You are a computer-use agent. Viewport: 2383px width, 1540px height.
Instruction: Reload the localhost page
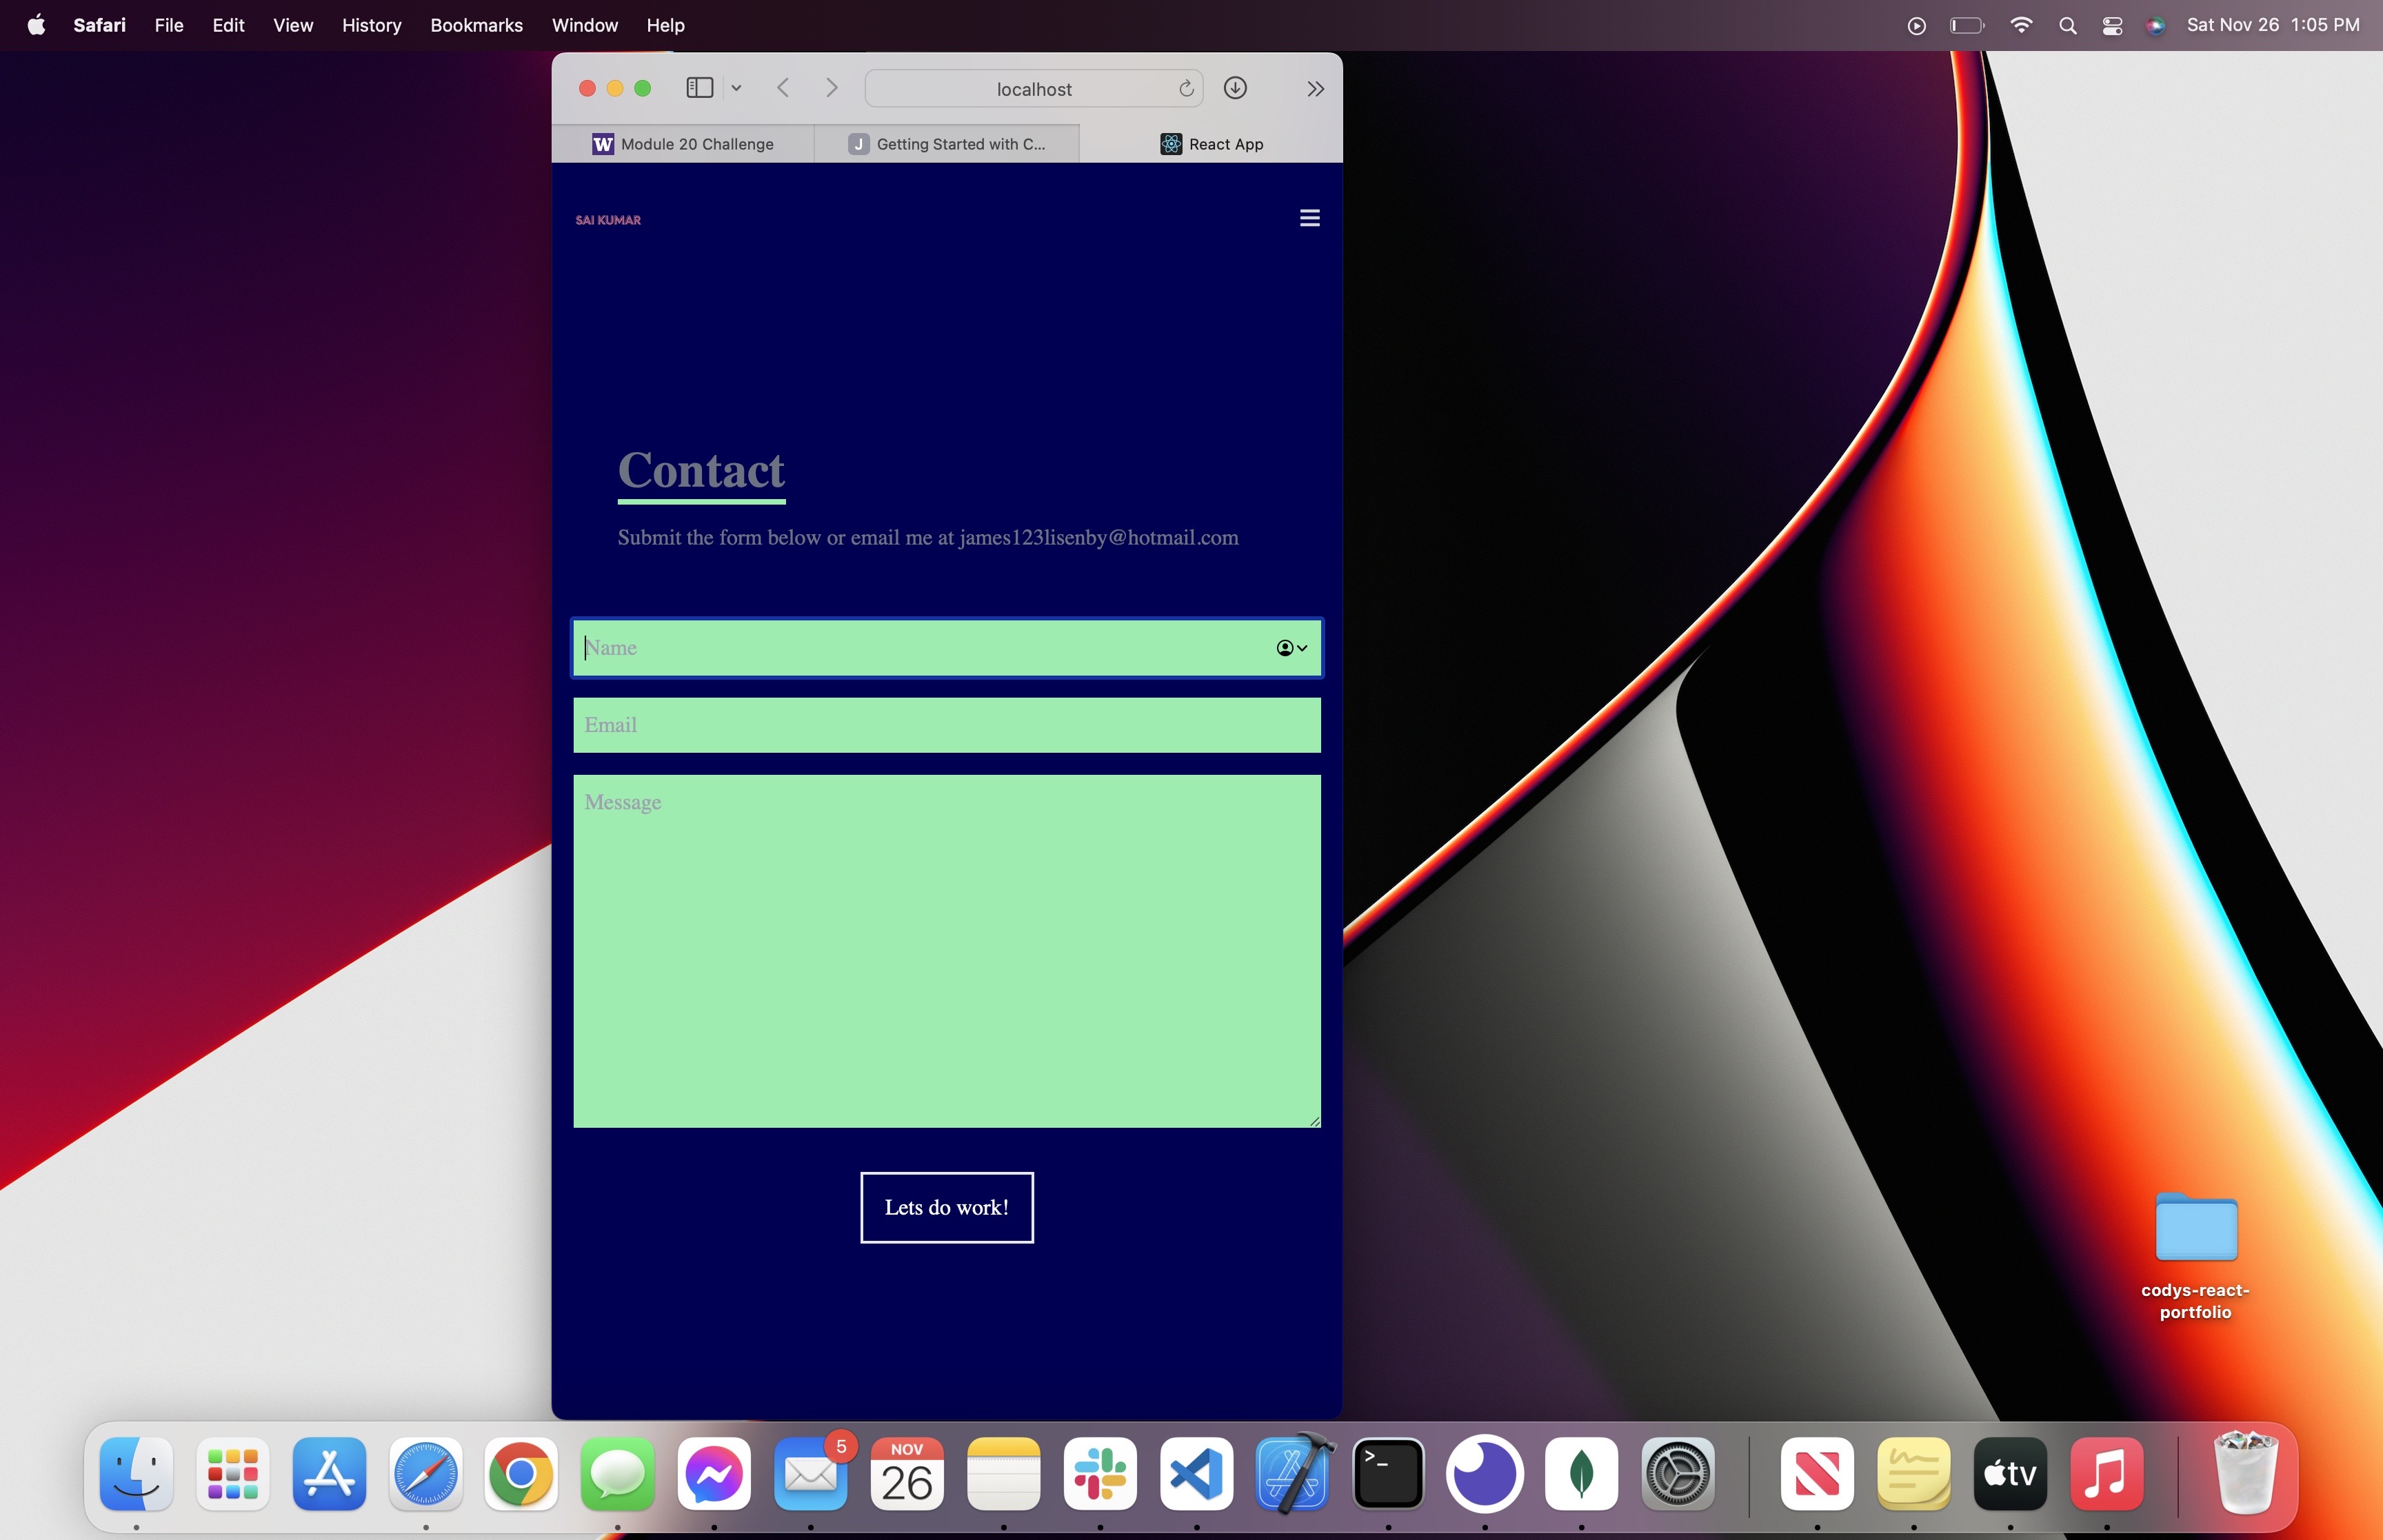click(1186, 88)
